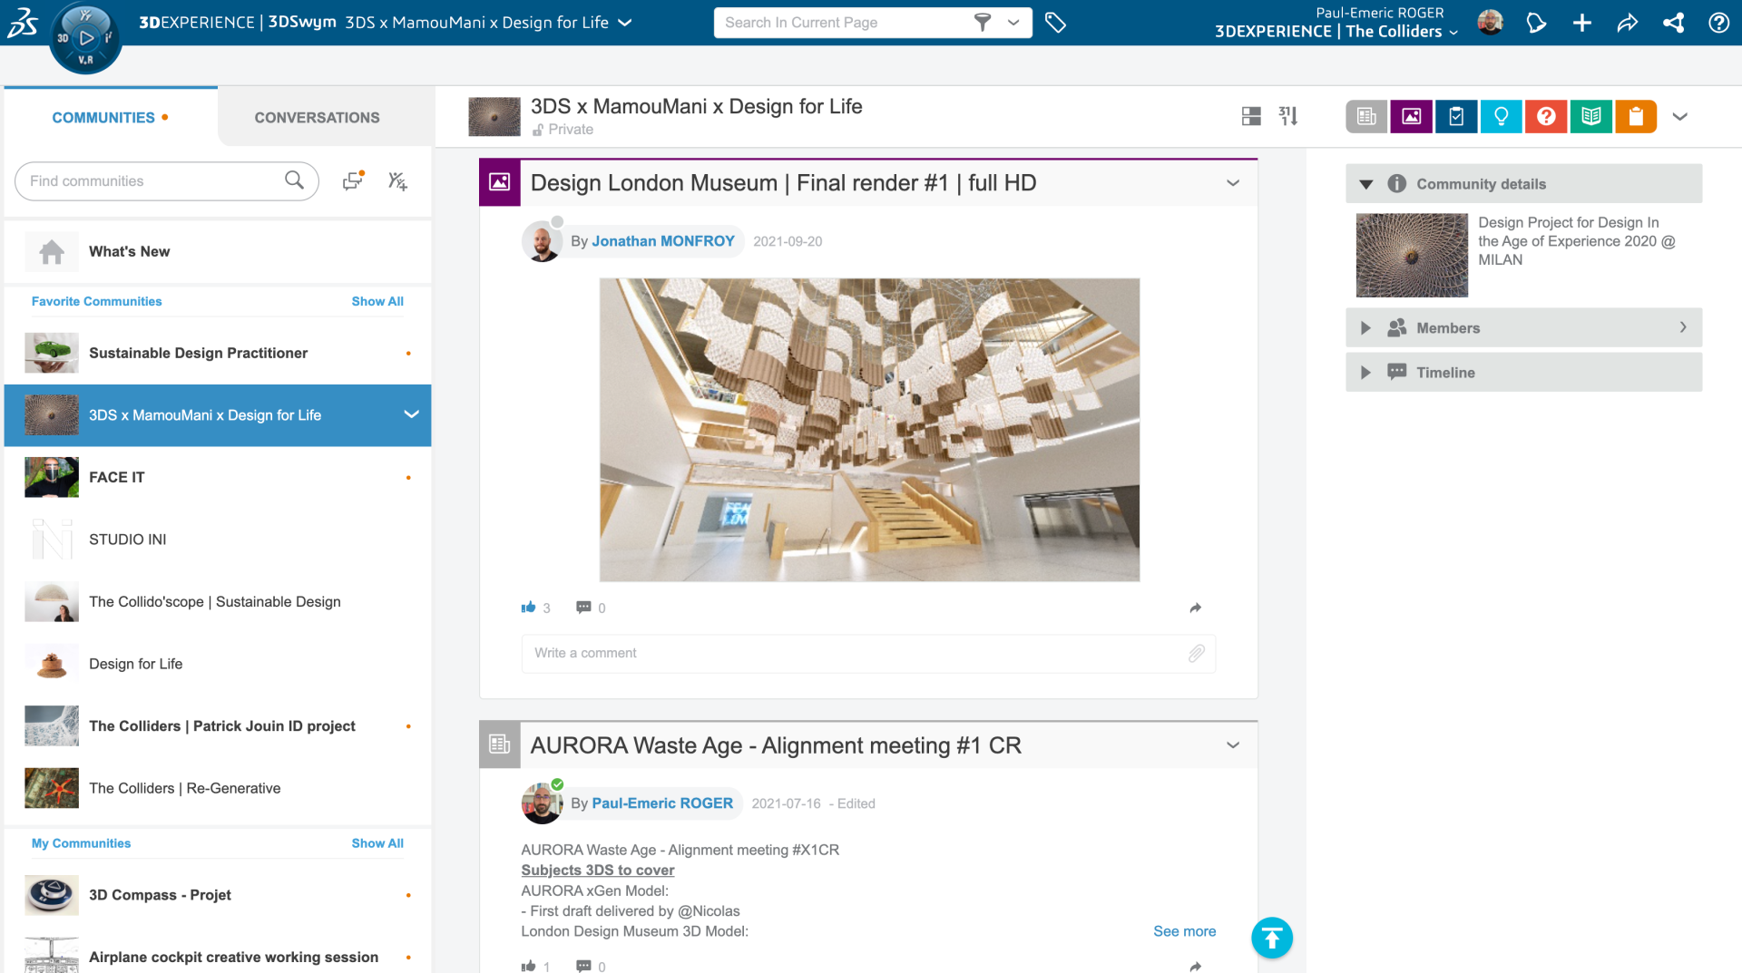
Task: Open Jonathan MONFROY's profile link
Action: 662,241
